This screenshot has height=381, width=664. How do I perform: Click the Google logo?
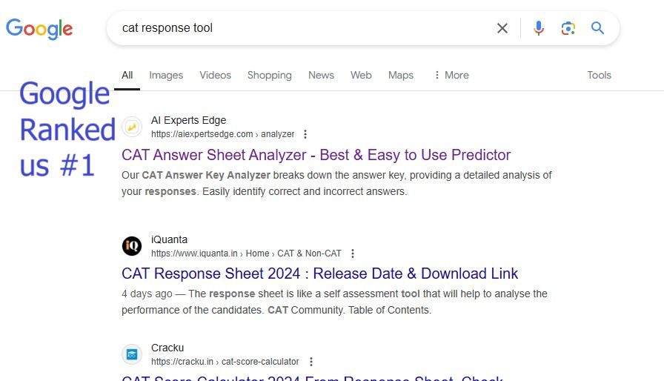(x=39, y=29)
